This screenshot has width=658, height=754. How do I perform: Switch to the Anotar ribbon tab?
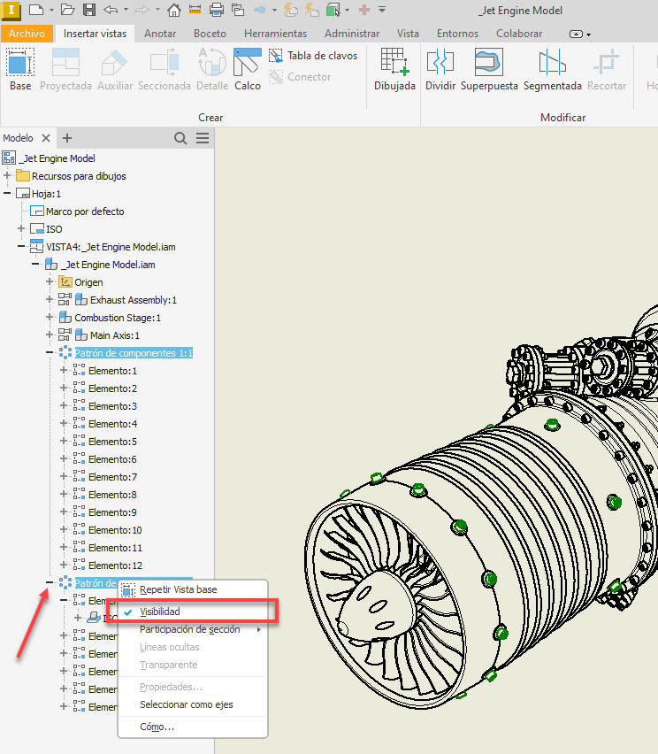(x=160, y=34)
